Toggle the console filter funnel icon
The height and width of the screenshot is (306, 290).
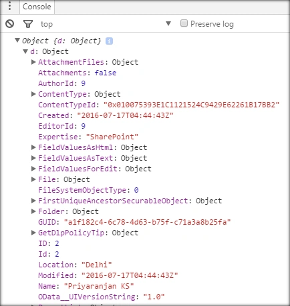28,24
